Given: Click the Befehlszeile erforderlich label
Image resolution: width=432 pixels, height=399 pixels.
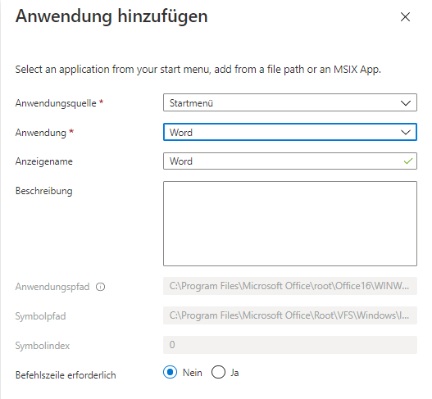Looking at the screenshot, I should pyautogui.click(x=66, y=375).
